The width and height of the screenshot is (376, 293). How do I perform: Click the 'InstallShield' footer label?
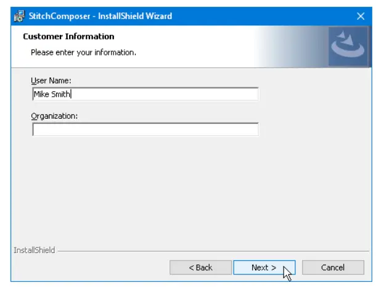(x=35, y=250)
